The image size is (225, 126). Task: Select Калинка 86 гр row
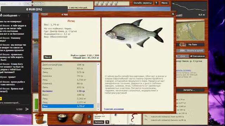click(68, 83)
